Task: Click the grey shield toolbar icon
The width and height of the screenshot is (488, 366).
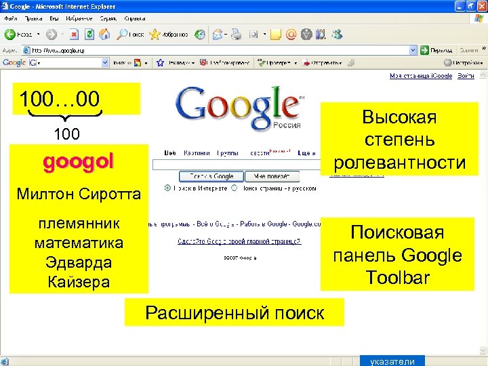Action: coord(306,35)
